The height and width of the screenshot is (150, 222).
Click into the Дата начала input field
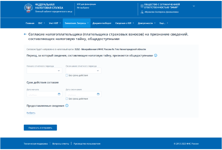[41, 94]
